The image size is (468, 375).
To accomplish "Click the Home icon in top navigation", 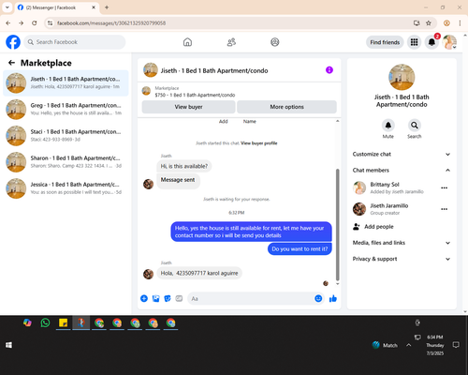I will [187, 42].
